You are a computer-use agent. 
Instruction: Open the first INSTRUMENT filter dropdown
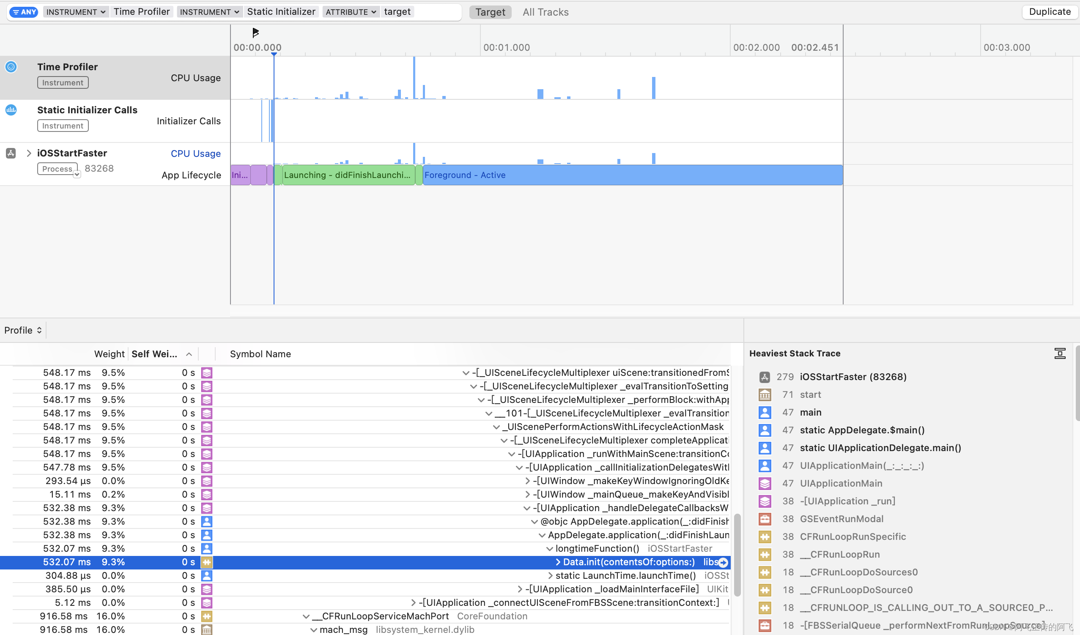point(75,12)
